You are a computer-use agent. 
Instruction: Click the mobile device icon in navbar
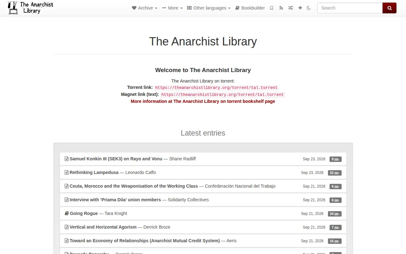tap(272, 8)
